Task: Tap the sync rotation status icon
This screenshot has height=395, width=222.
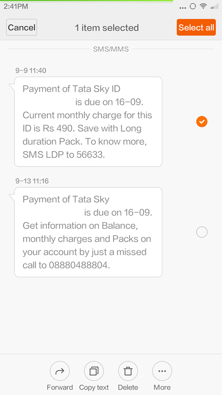Action: [x=193, y=7]
